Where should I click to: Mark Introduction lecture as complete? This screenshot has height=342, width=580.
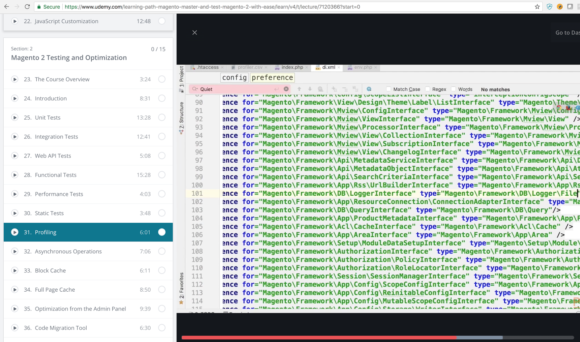[x=162, y=99]
